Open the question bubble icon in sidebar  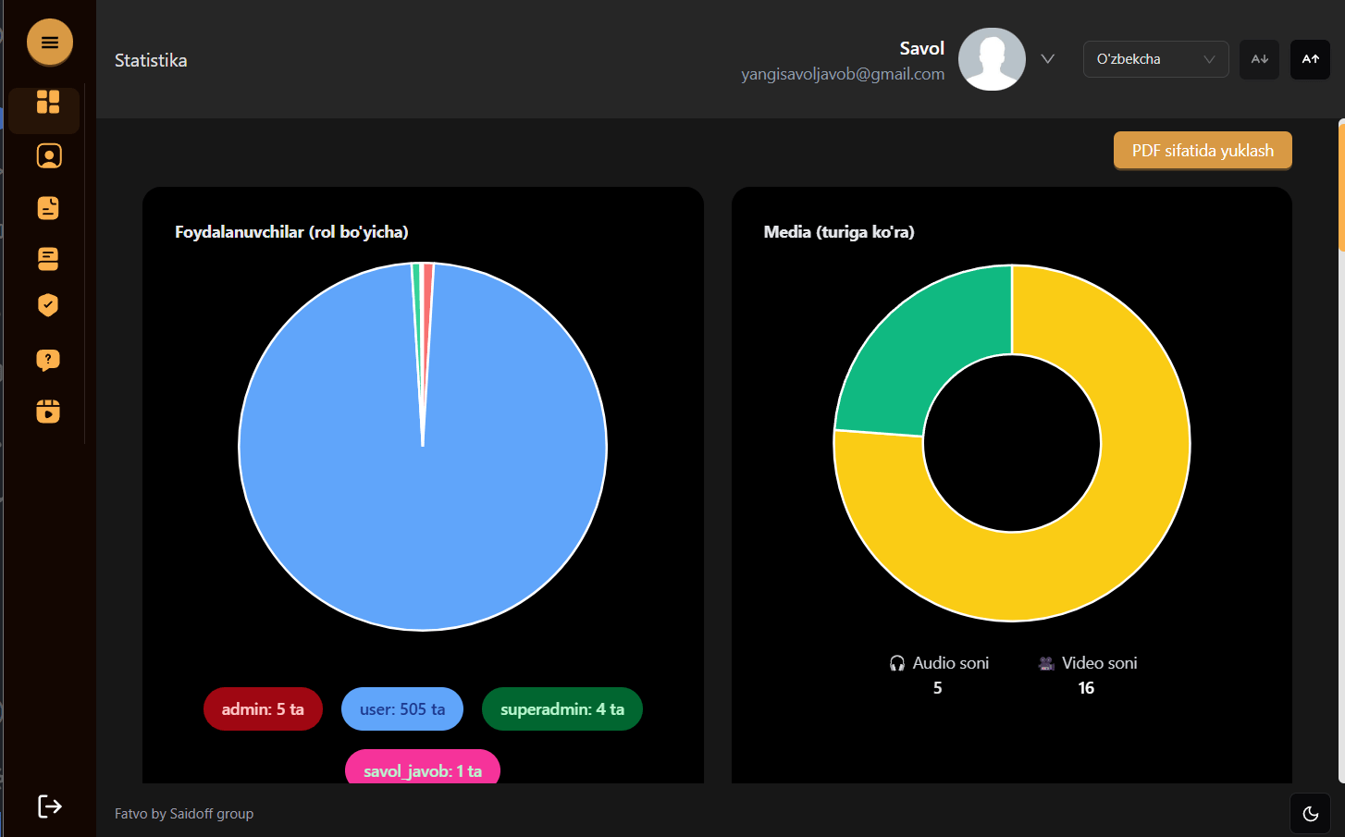pos(48,360)
